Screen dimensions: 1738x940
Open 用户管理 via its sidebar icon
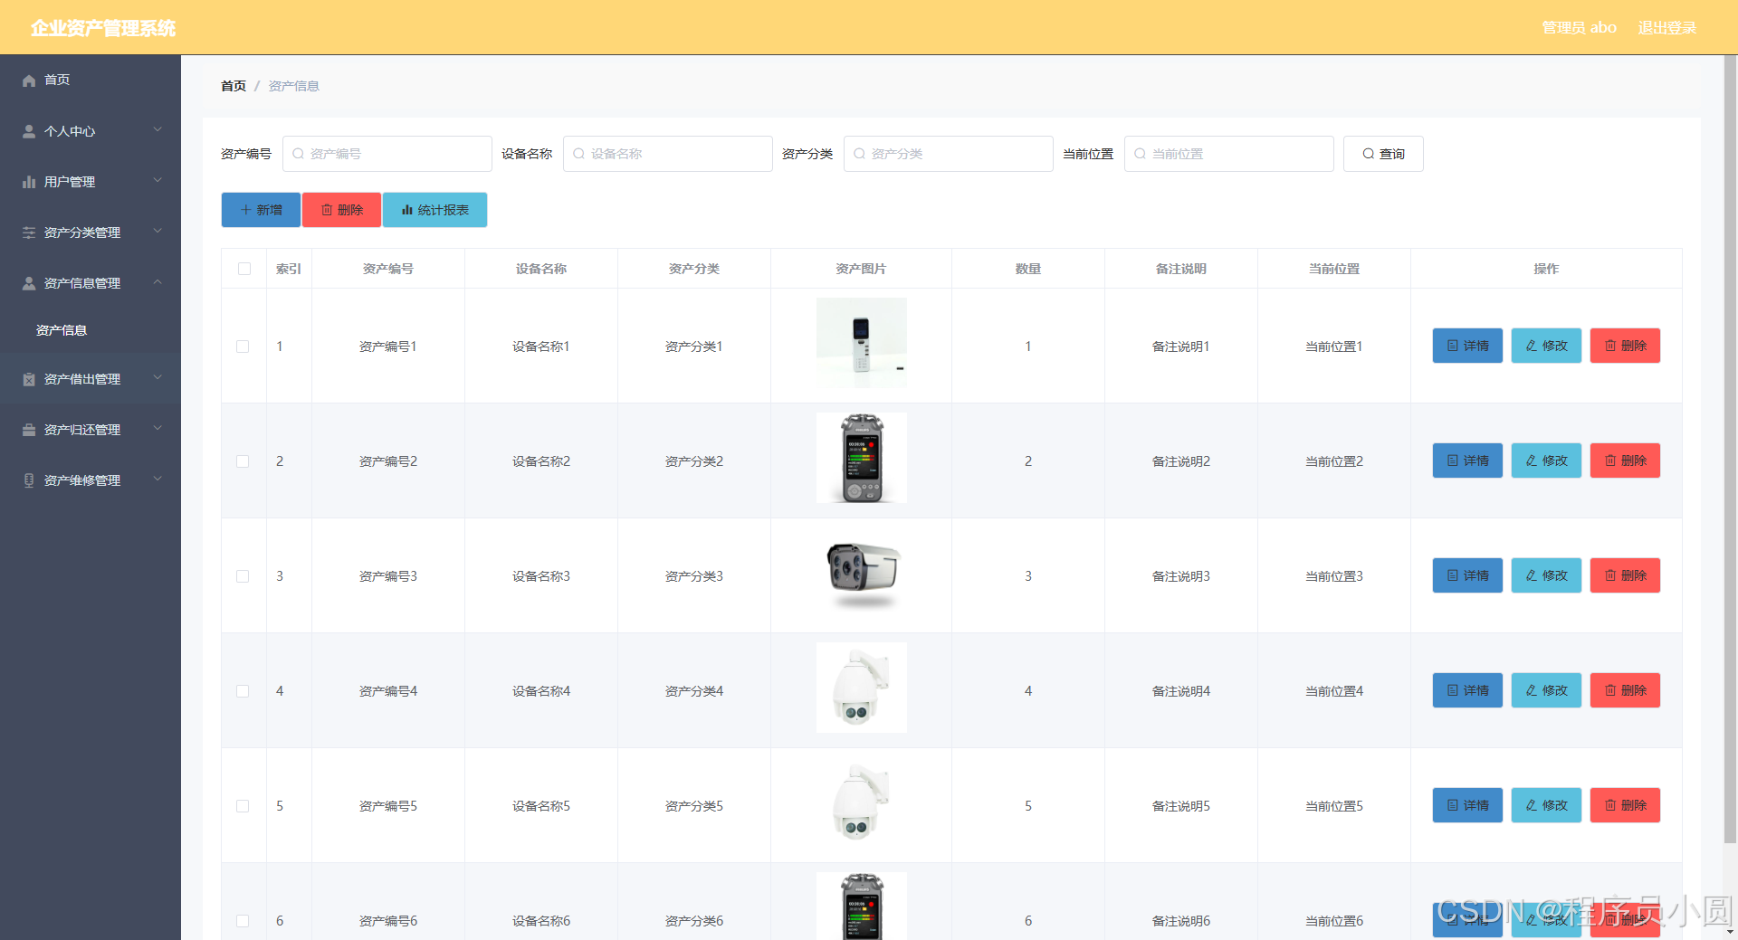tap(30, 181)
